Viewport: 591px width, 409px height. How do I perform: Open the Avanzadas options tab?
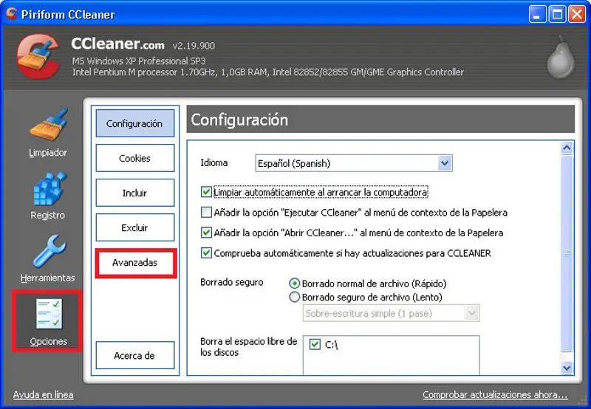tap(135, 263)
